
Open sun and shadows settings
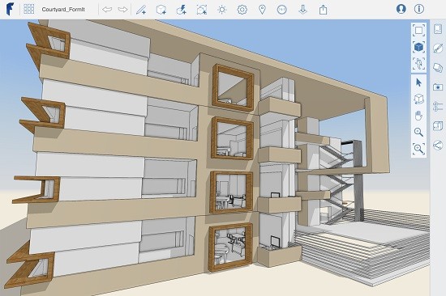pos(222,10)
